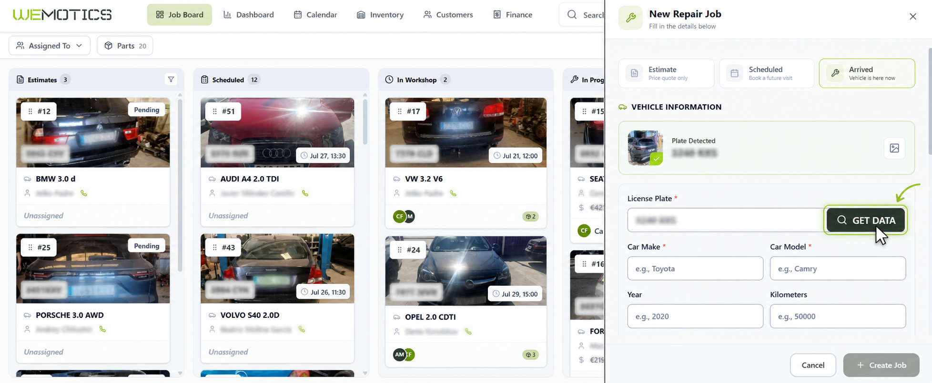Click VOLVO S40 2.0D card title
The width and height of the screenshot is (932, 383).
coord(250,315)
